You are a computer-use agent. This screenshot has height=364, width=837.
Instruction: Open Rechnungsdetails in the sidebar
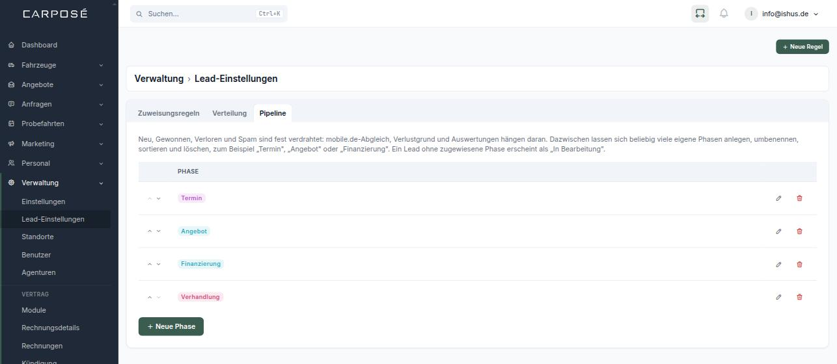click(50, 328)
